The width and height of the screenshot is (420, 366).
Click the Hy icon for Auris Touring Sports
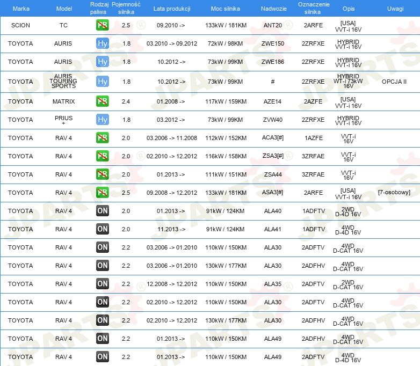tap(102, 82)
